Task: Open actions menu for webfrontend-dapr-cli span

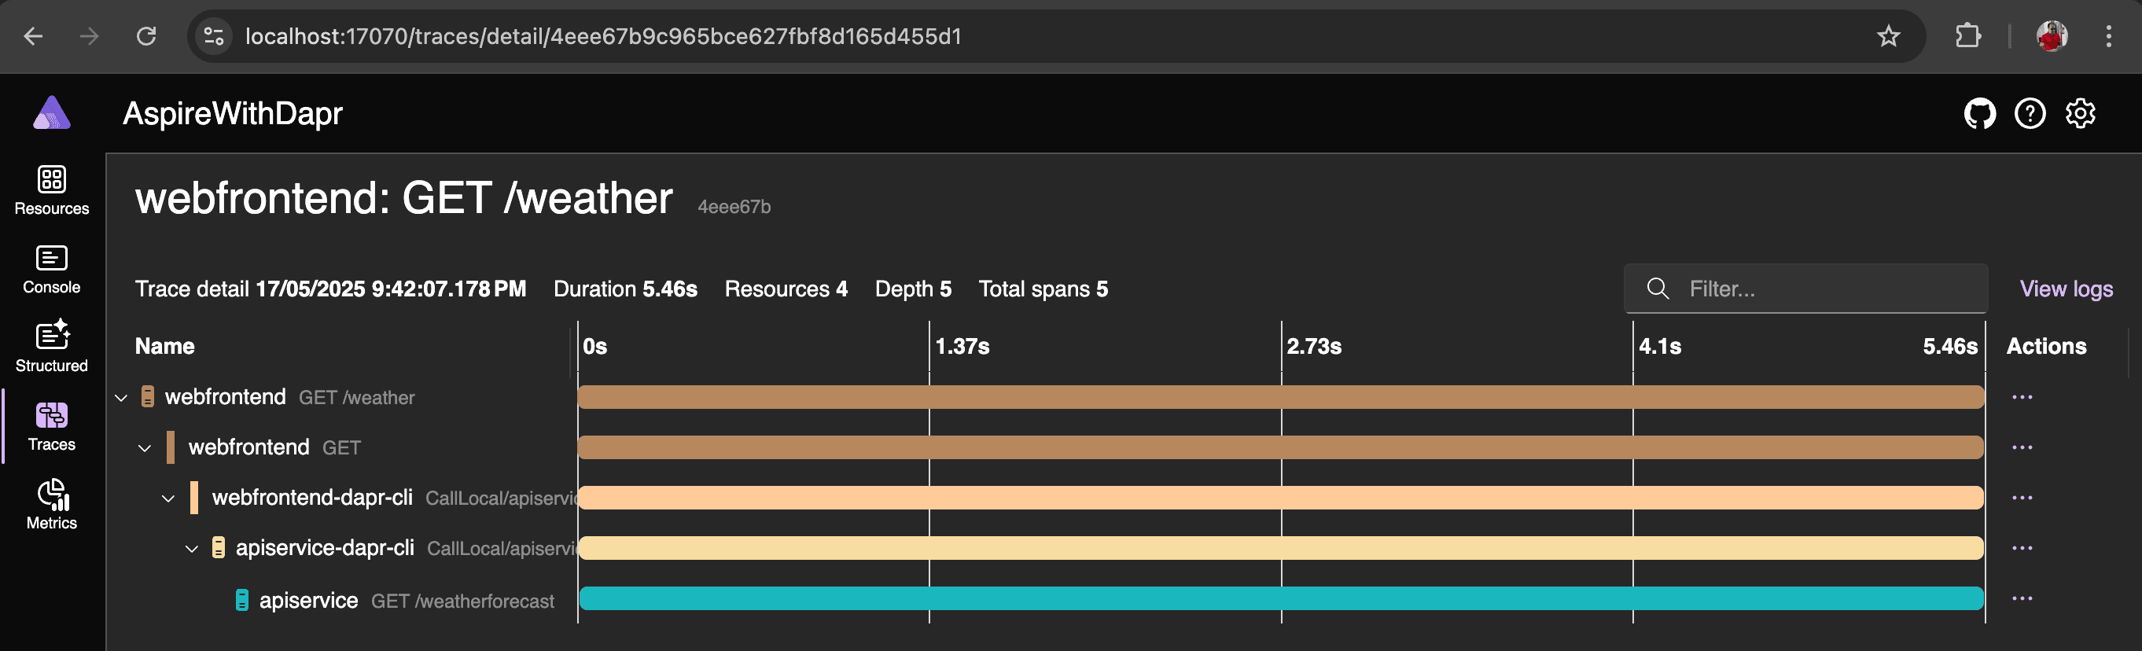Action: [2022, 498]
